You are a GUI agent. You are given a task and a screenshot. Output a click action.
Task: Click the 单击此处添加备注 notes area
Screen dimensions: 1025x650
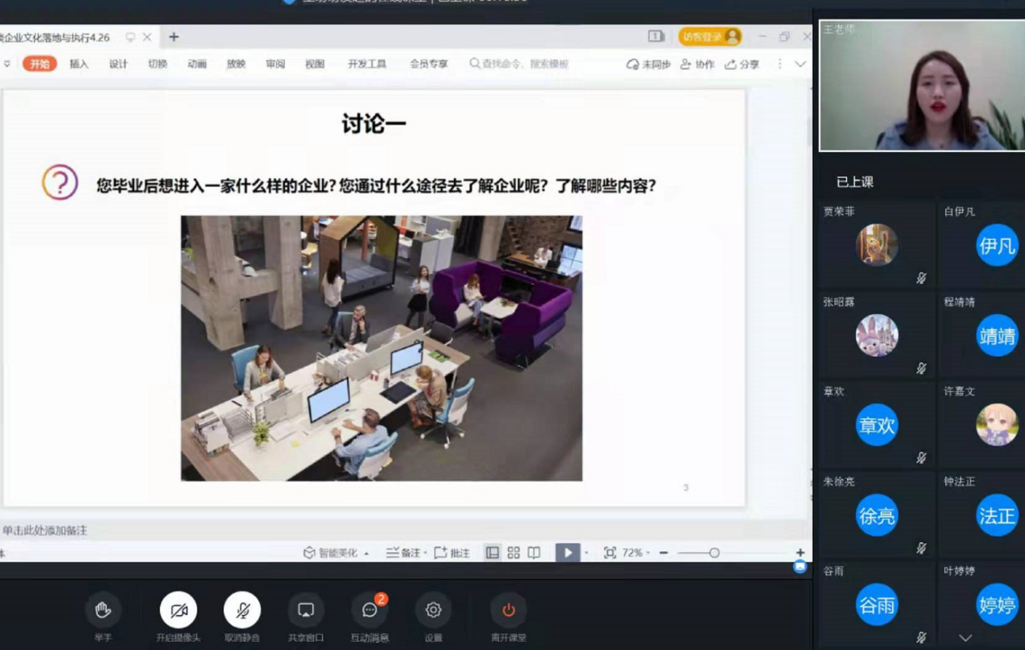click(44, 531)
